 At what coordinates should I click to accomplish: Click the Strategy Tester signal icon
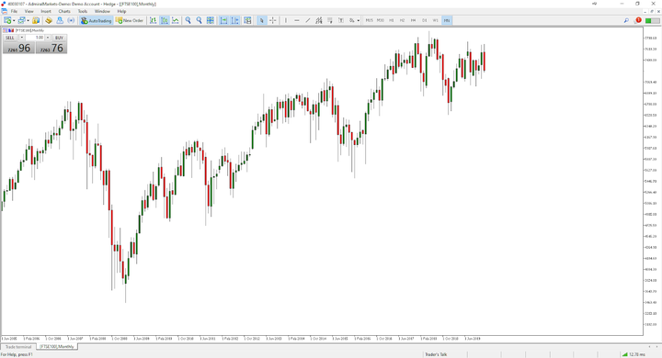click(x=71, y=20)
